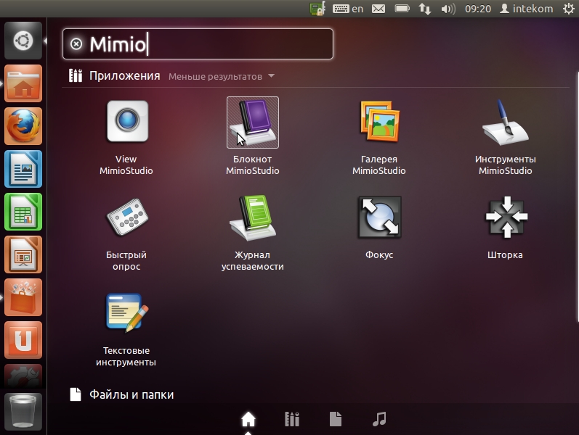Screen dimensions: 579x435
Task: Launch Инструменты MimioStudio tools
Action: tap(505, 137)
